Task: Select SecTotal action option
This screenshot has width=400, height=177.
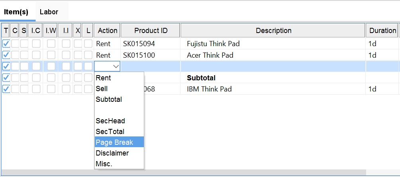Action: 110,132
